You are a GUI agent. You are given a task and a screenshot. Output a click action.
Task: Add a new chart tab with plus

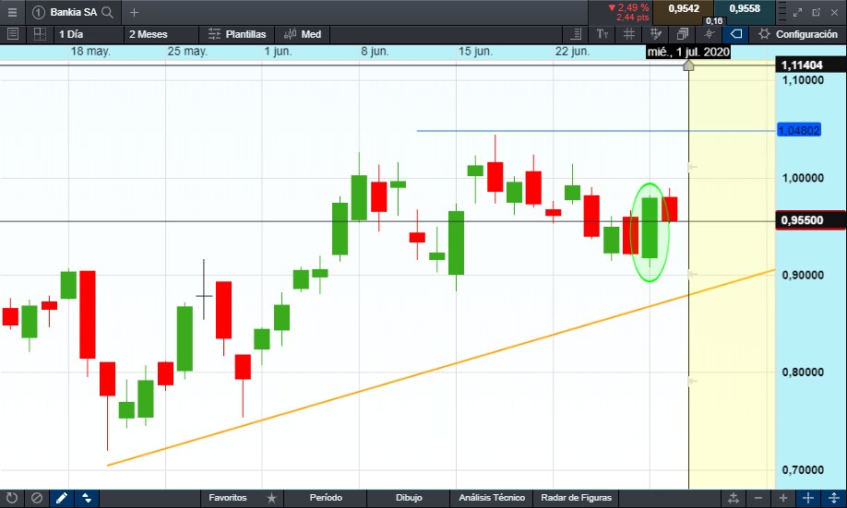tap(134, 12)
